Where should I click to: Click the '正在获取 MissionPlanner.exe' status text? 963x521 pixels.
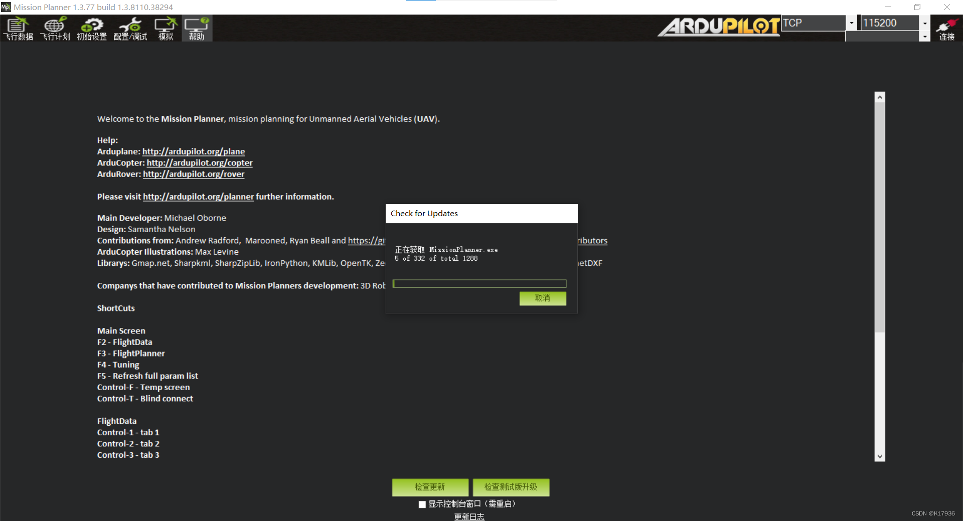[x=446, y=250]
